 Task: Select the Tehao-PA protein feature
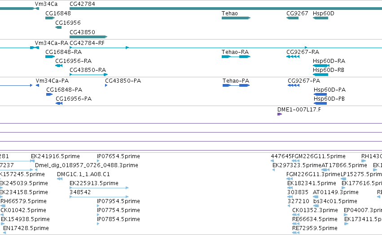pyautogui.click(x=236, y=85)
